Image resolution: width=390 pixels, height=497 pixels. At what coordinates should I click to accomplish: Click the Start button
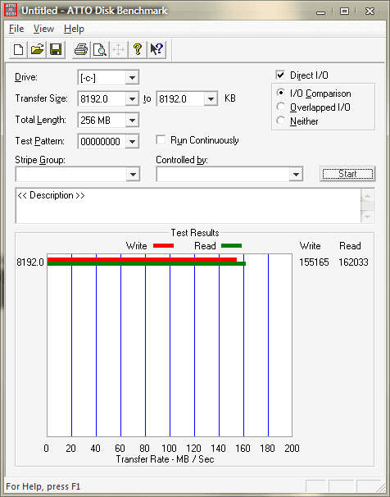(347, 174)
